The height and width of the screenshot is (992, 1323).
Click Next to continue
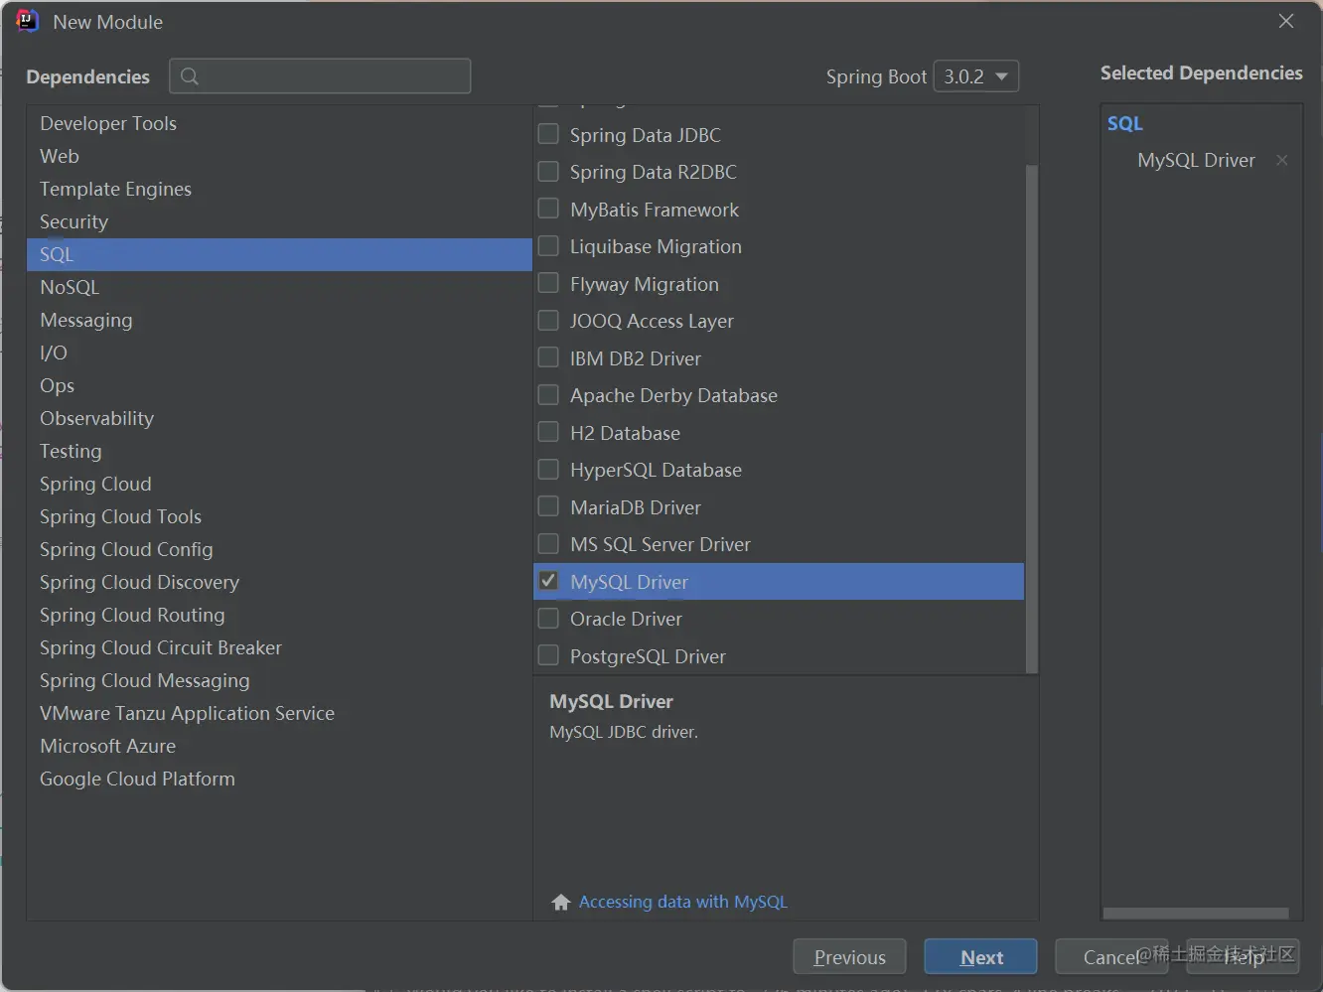[x=980, y=957]
